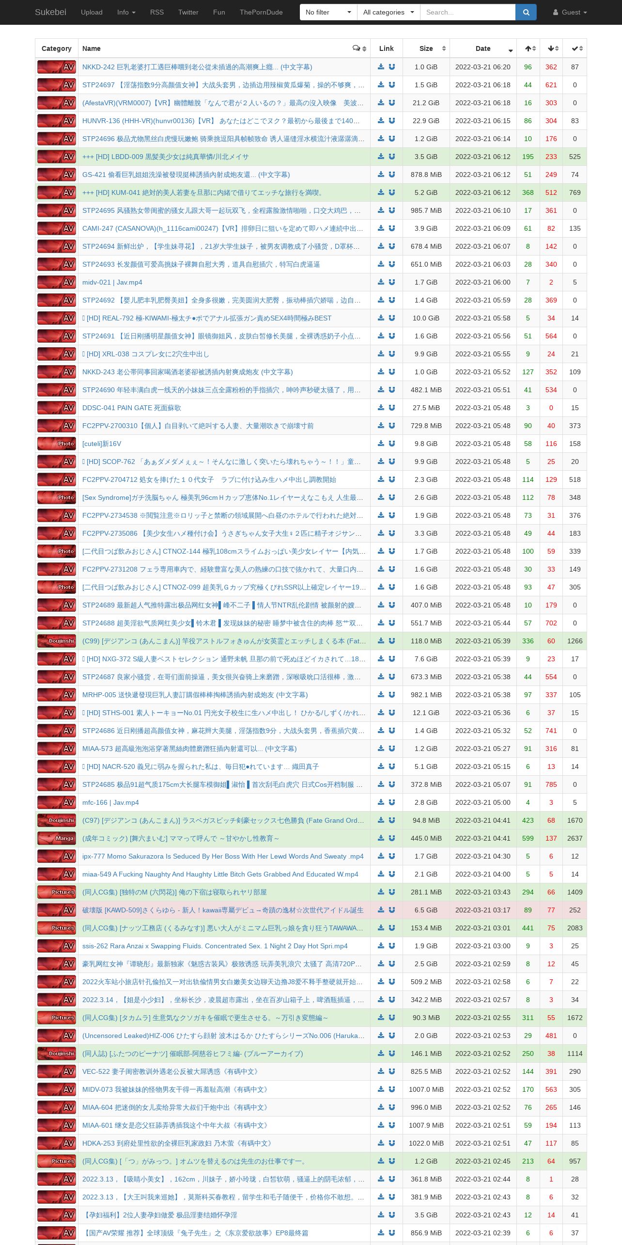Screen dimensions: 622x1245
Task: Open the midv-021 | Jav.mp4 torrent page
Action: 112,282
